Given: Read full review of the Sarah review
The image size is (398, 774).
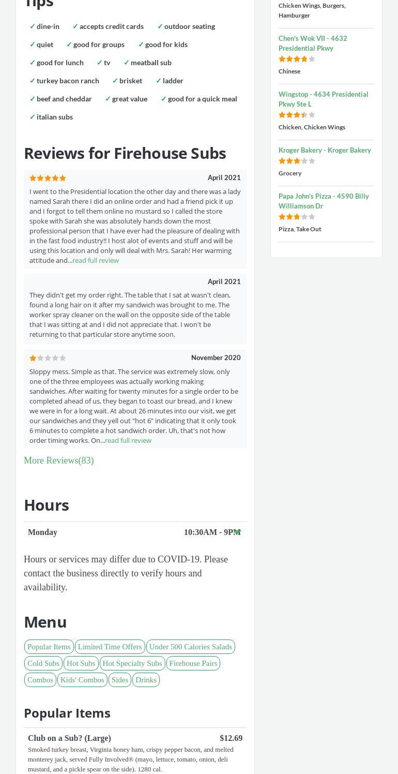Looking at the screenshot, I should 96,260.
